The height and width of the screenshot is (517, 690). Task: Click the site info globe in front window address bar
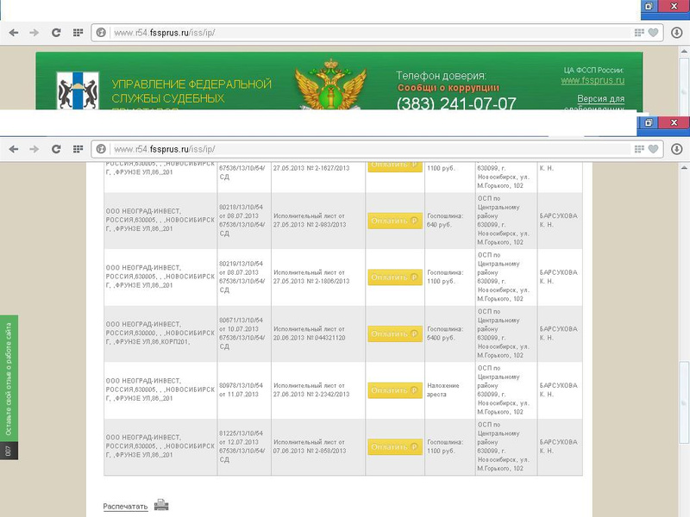click(101, 149)
